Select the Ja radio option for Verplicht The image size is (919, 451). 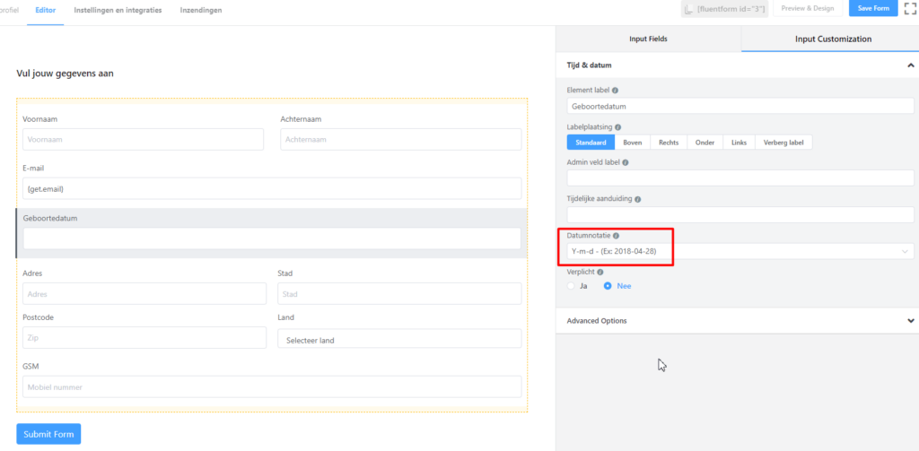(572, 286)
